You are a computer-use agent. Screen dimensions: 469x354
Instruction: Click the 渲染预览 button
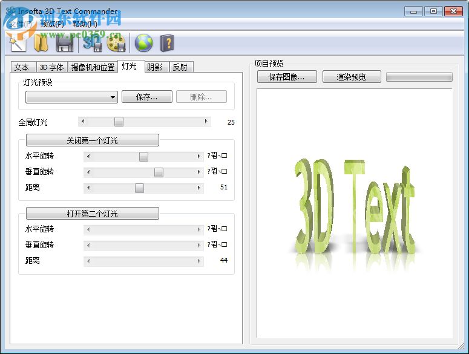click(x=352, y=77)
